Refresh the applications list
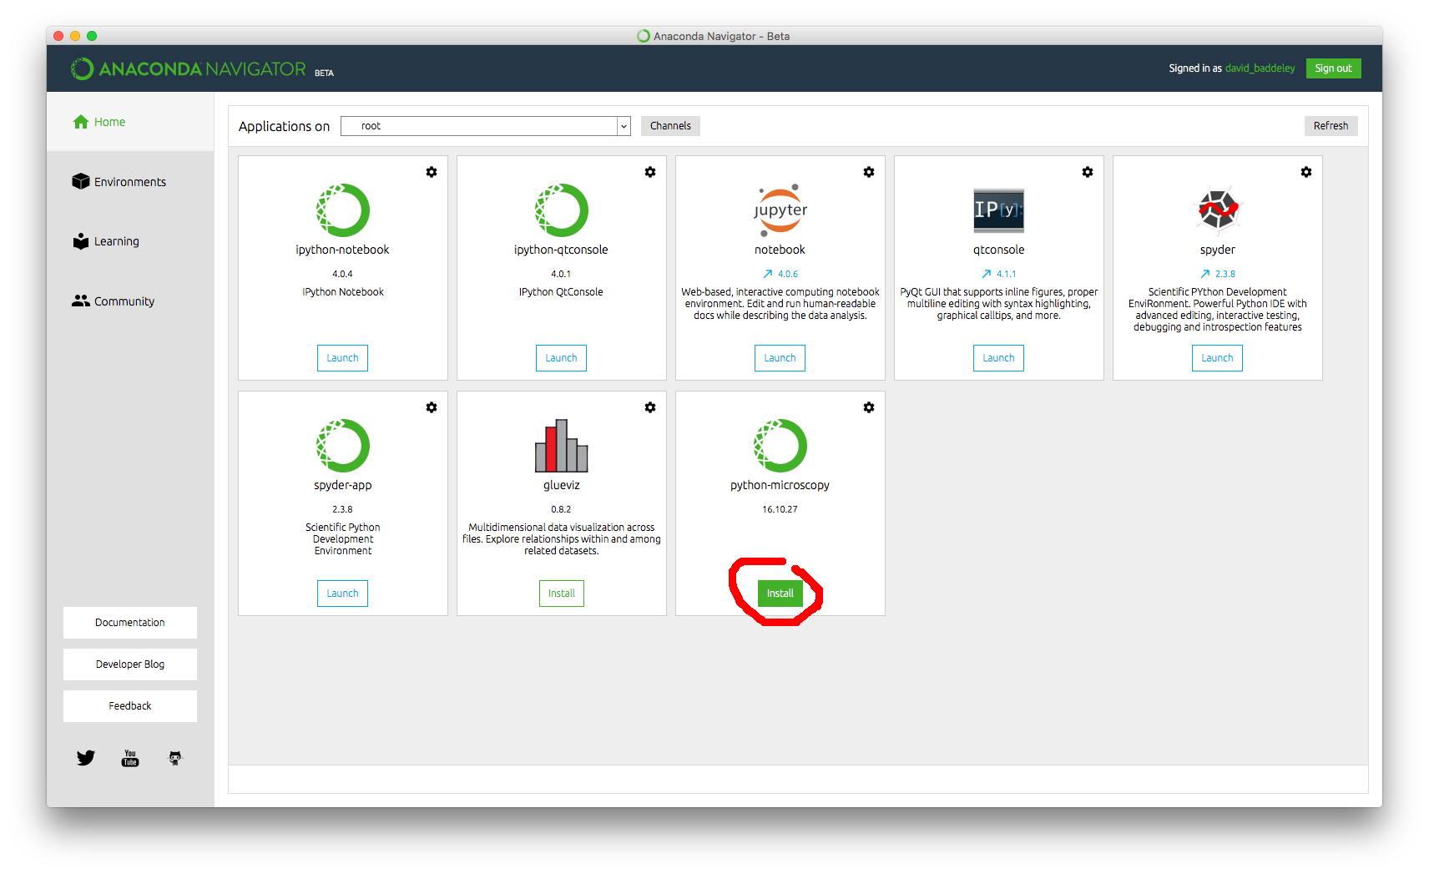Viewport: 1429px width, 874px height. [x=1331, y=126]
